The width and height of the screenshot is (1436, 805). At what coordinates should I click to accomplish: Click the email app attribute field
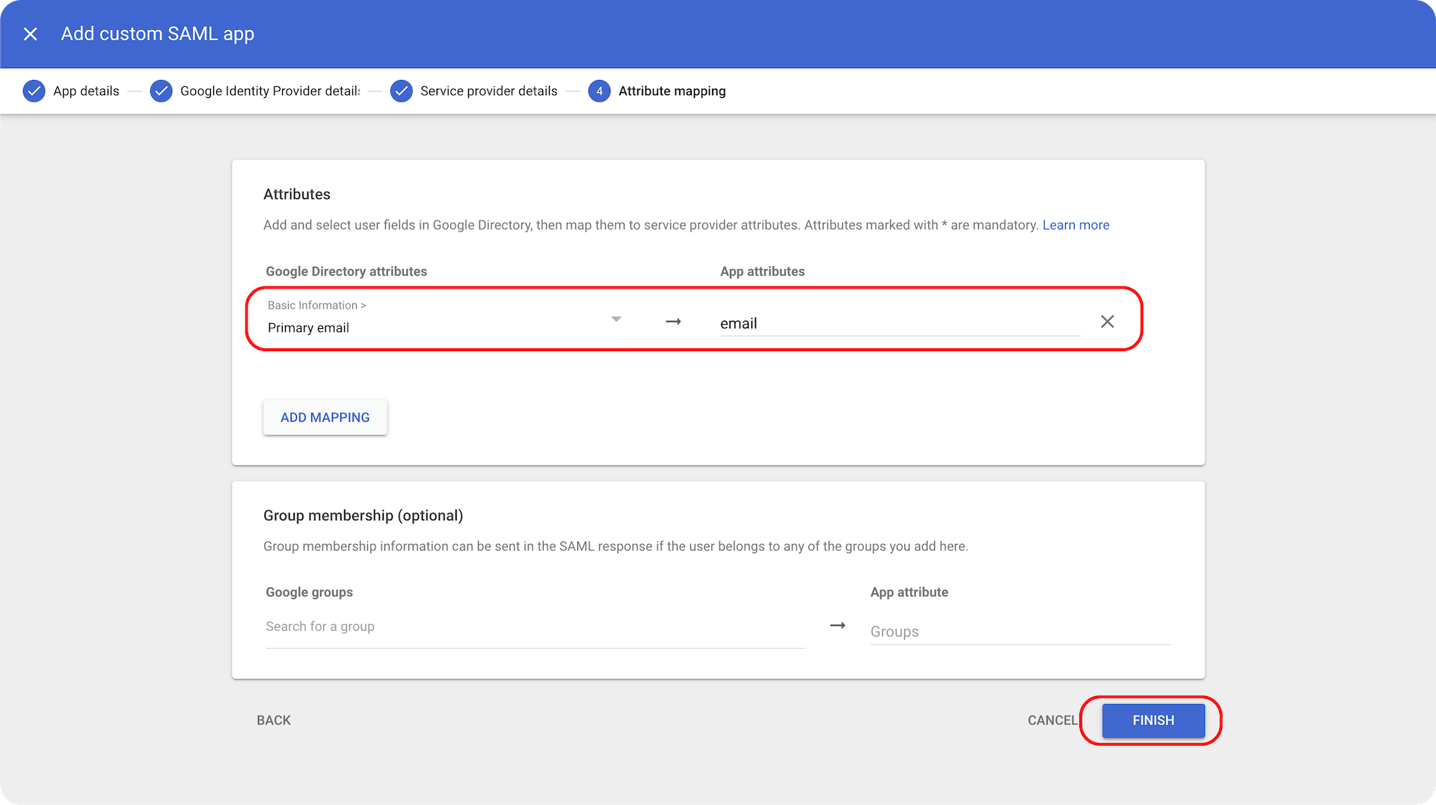pos(897,323)
